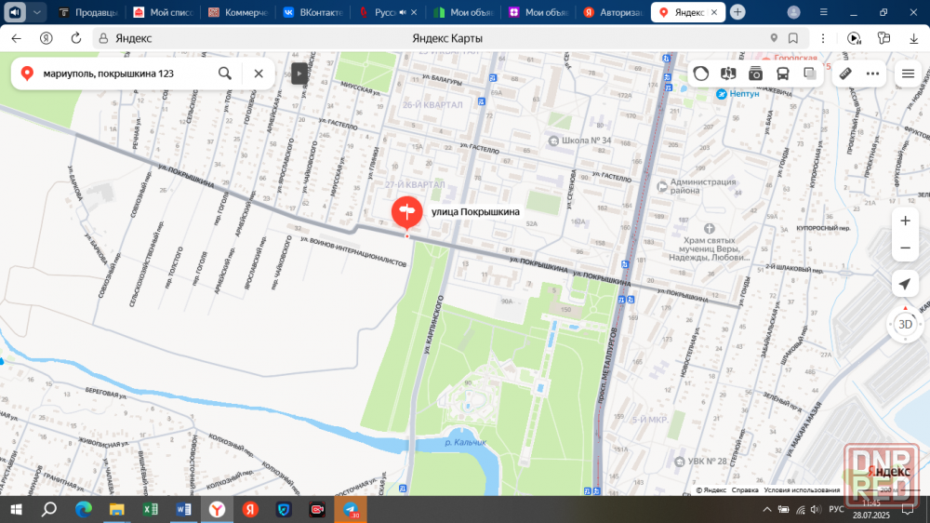930x523 pixels.
Task: Enable street panoramas camera layer
Action: point(755,74)
